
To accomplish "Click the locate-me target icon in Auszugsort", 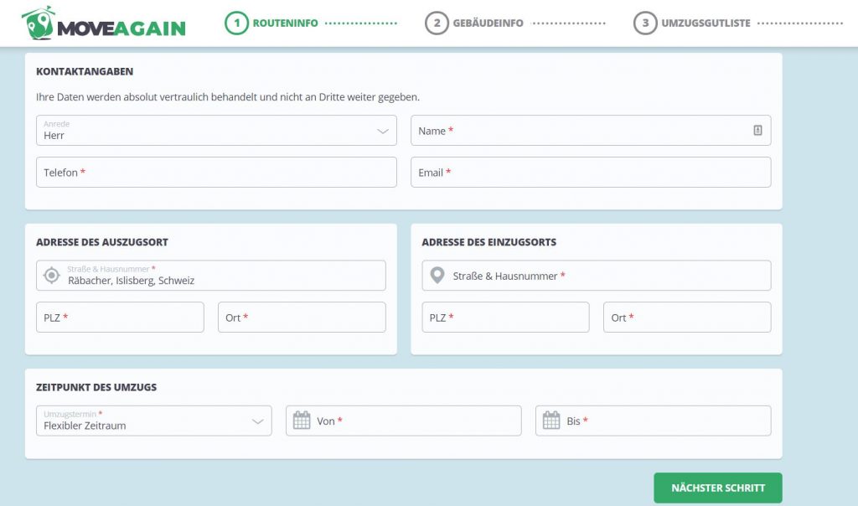I will [x=51, y=275].
